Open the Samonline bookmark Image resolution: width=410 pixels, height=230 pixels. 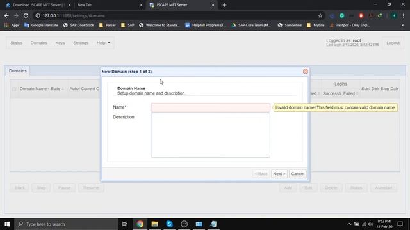pos(290,25)
